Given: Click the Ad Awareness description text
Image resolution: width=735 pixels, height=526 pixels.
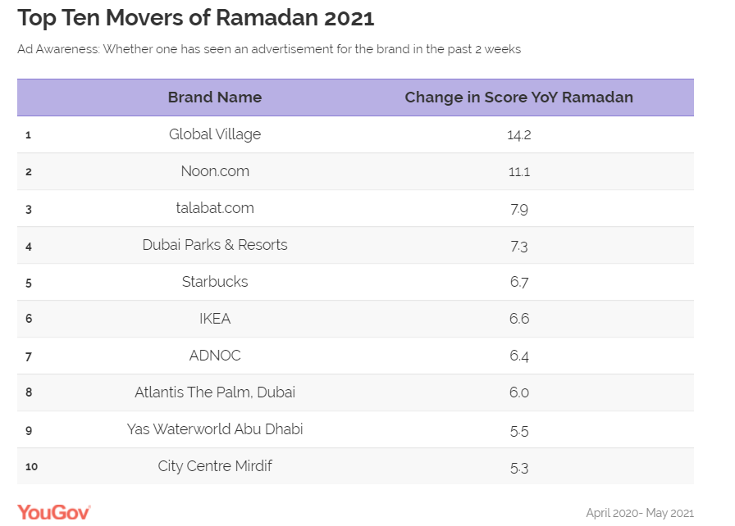Looking at the screenshot, I should pyautogui.click(x=269, y=49).
